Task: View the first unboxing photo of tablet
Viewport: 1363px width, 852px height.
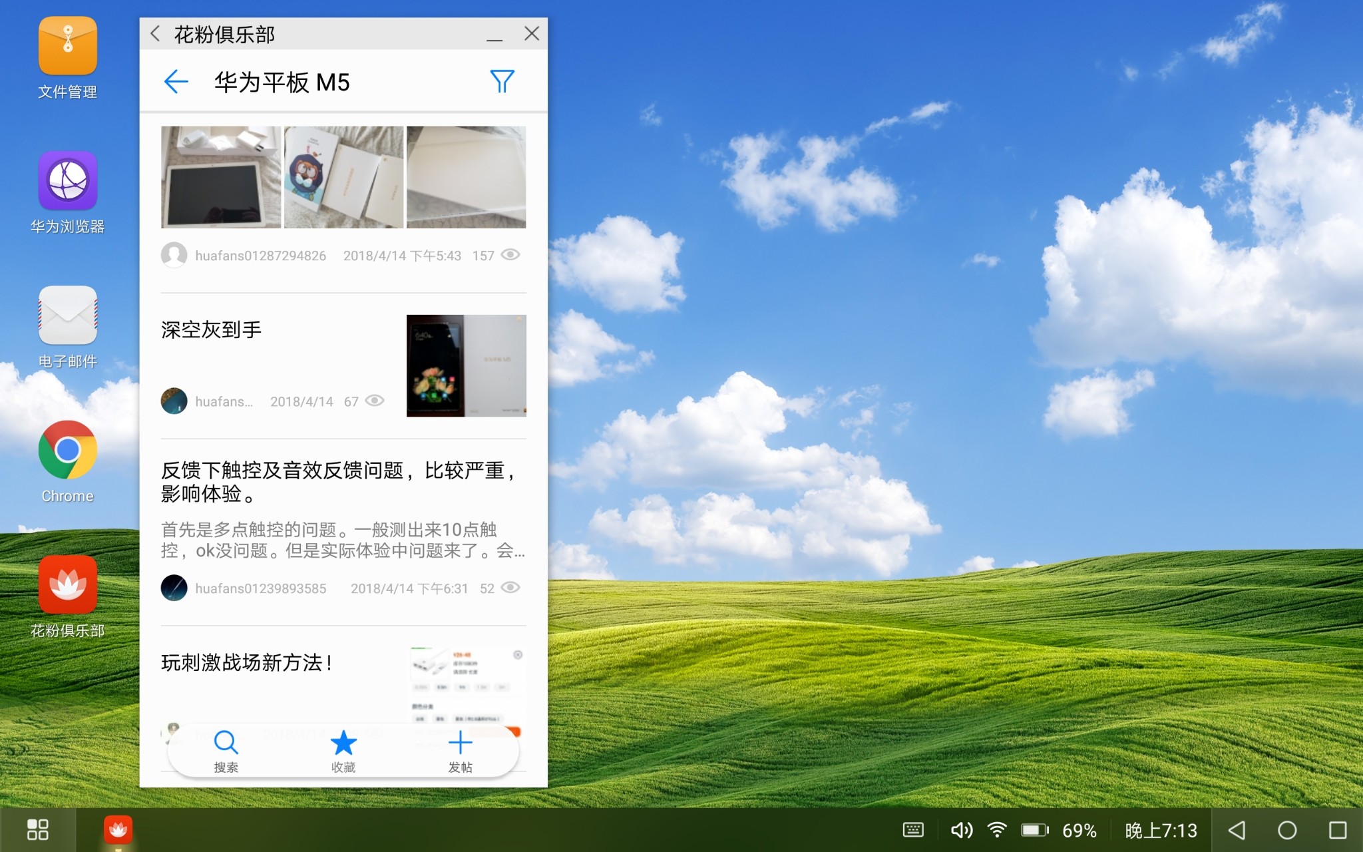Action: coord(221,177)
